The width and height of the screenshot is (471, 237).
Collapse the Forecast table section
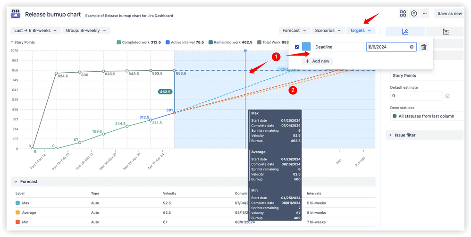[x=15, y=181]
